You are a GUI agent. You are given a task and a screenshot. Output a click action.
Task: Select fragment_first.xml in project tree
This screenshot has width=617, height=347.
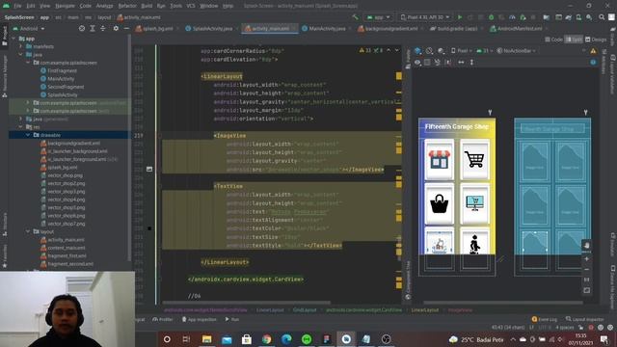[67, 255]
